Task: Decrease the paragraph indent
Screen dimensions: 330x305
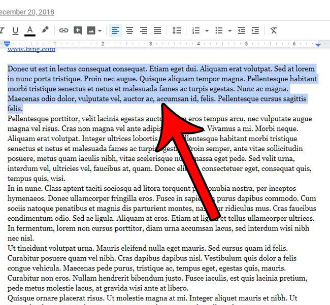Action: click(x=241, y=30)
